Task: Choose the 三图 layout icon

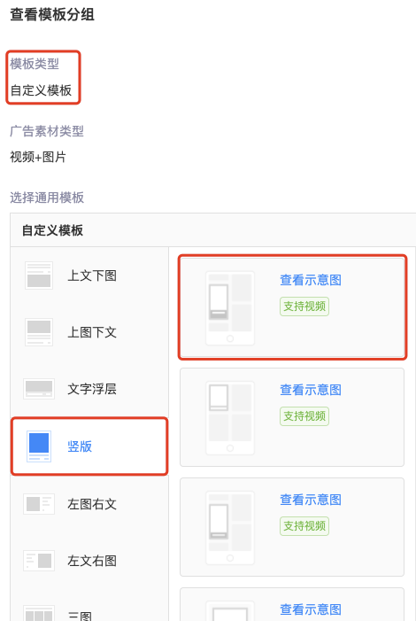Action: (x=39, y=614)
